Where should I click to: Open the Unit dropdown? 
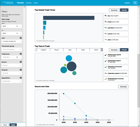click(12, 41)
